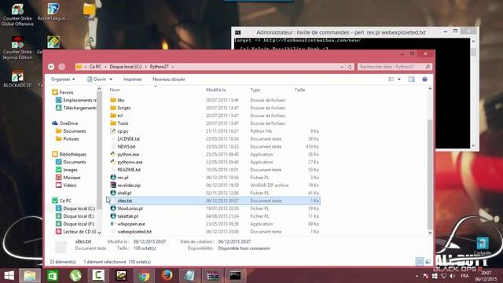Screen dimensions: 503x283
Task: Click the search magnifier icon
Action: (428, 67)
